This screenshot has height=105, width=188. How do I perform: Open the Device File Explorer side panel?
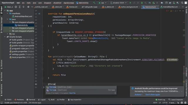tap(187, 88)
